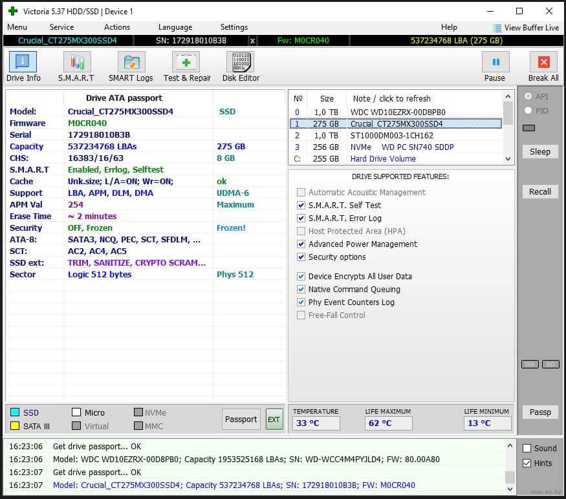
Task: Toggle Advanced Power Management checkbox
Action: pos(301,244)
